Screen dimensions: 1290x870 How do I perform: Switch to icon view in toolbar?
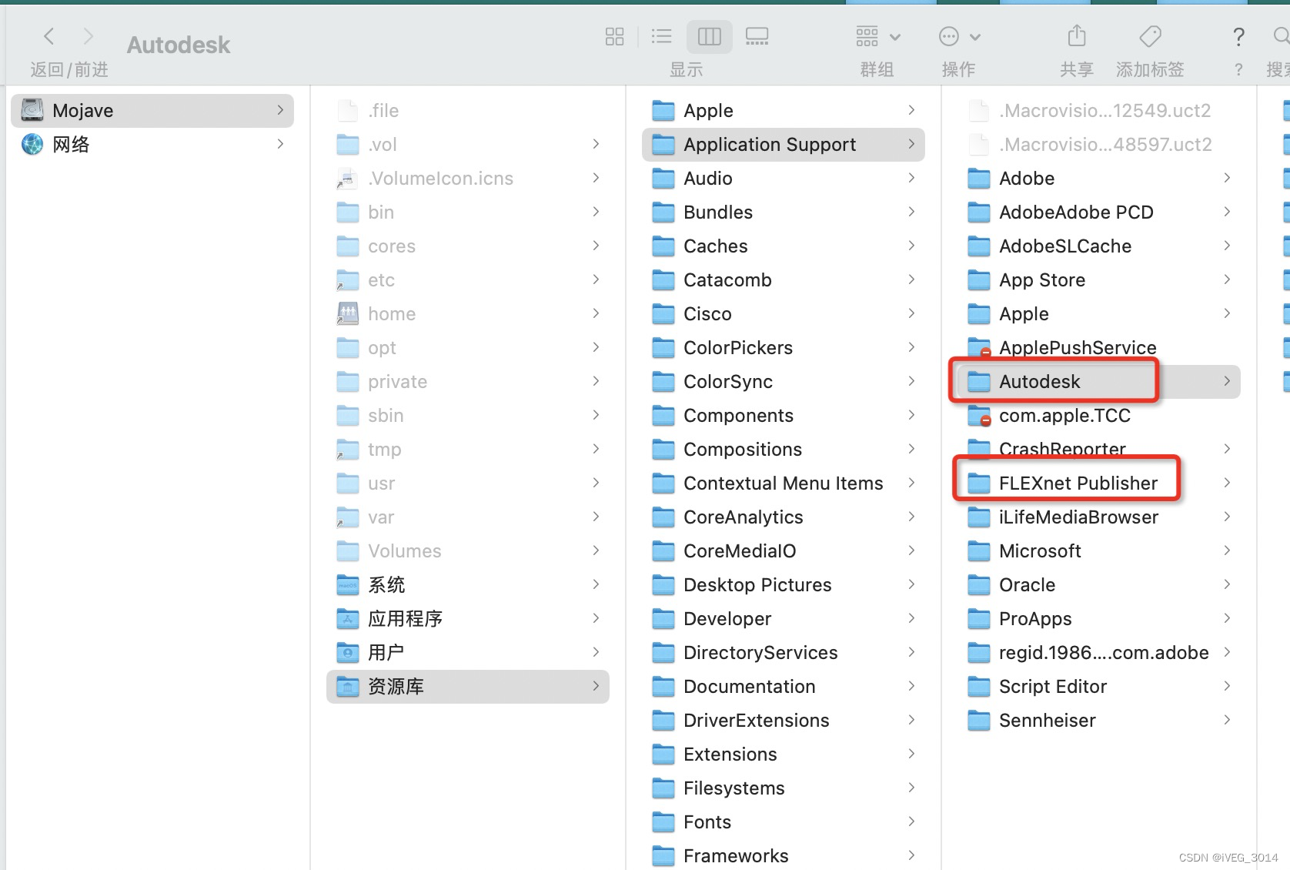coord(614,36)
